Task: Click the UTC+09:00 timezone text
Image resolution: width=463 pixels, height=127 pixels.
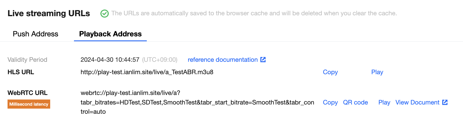Action: point(160,60)
